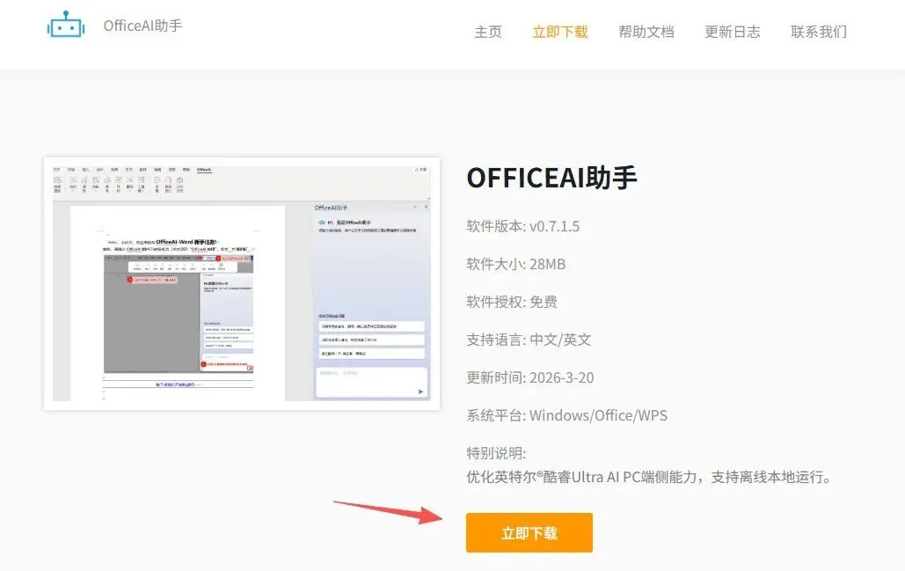This screenshot has width=905, height=571.
Task: Click the 优化英特尔酷睿Ultra description text
Action: point(650,477)
